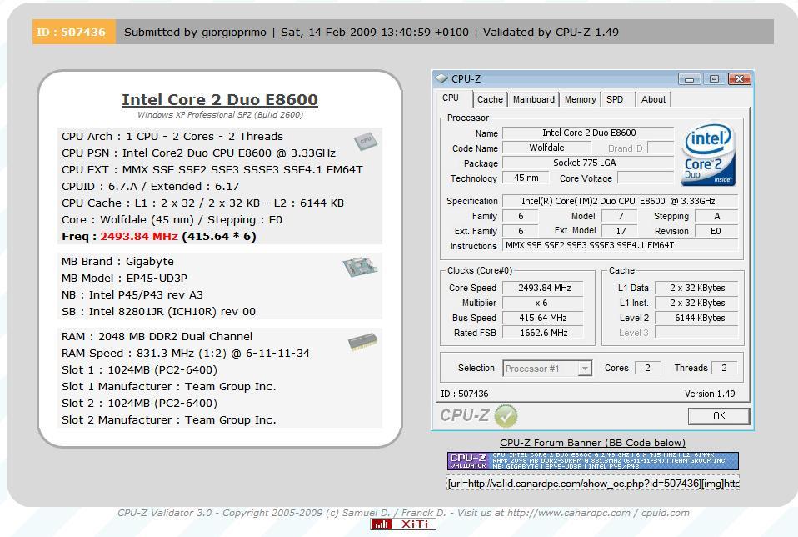Click the Slot 2 : 1024MB (PC2-6400) line
The width and height of the screenshot is (798, 537).
(x=139, y=404)
